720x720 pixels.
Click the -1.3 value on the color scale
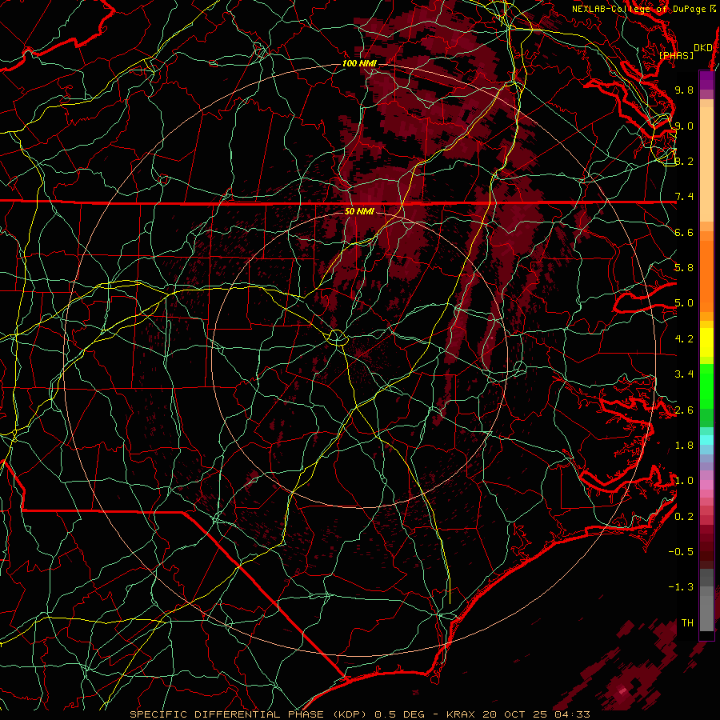(x=681, y=587)
